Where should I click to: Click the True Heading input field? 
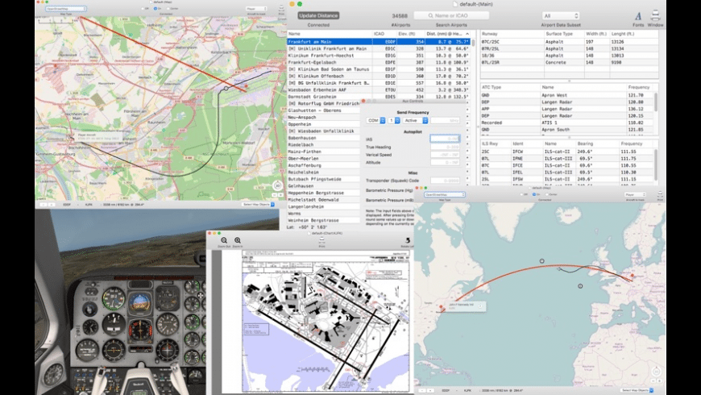click(x=445, y=147)
